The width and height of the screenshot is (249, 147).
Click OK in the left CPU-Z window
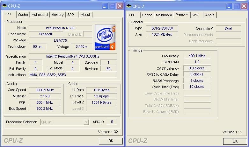point(111,141)
